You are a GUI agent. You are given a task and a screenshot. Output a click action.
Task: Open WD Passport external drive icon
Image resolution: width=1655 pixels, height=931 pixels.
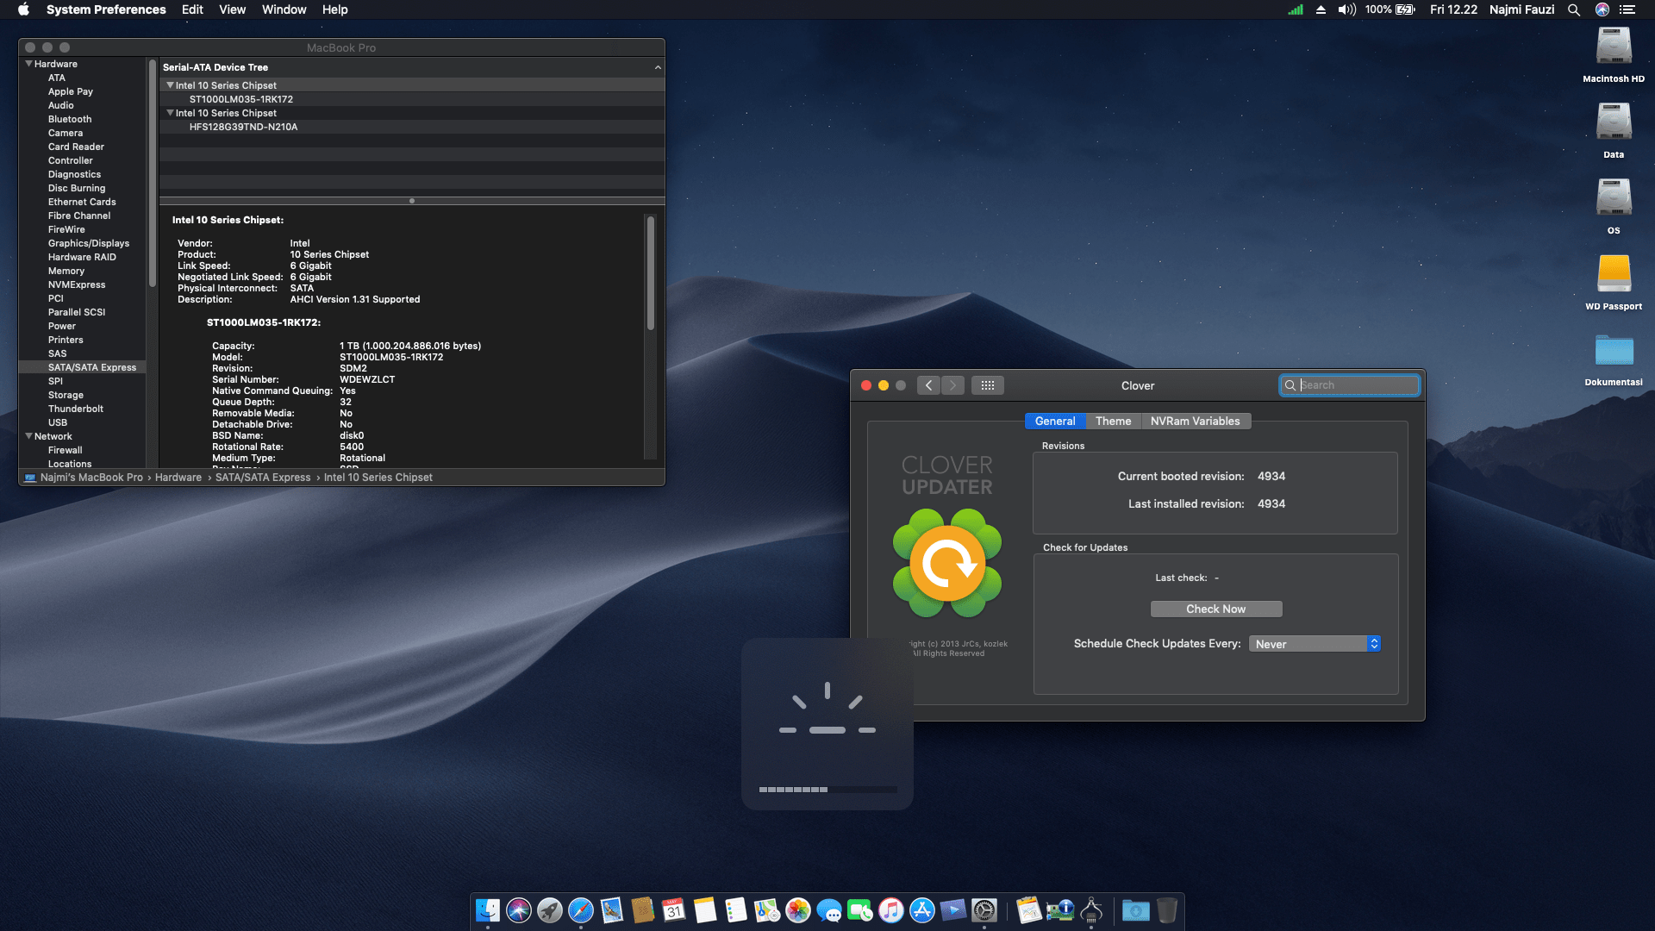point(1614,275)
